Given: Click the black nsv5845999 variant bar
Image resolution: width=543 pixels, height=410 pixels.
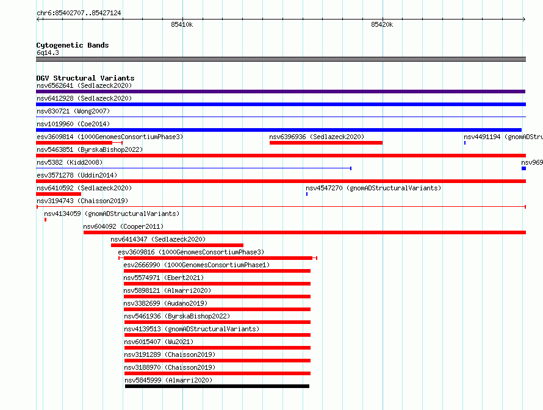Looking at the screenshot, I should [x=217, y=386].
